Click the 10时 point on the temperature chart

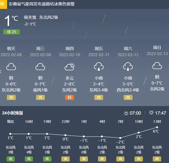tap(139, 133)
